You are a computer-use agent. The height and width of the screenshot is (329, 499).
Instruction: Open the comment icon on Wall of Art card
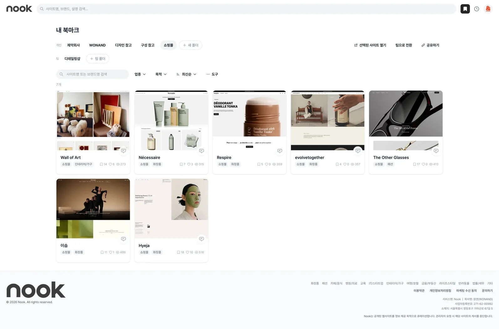pyautogui.click(x=123, y=151)
